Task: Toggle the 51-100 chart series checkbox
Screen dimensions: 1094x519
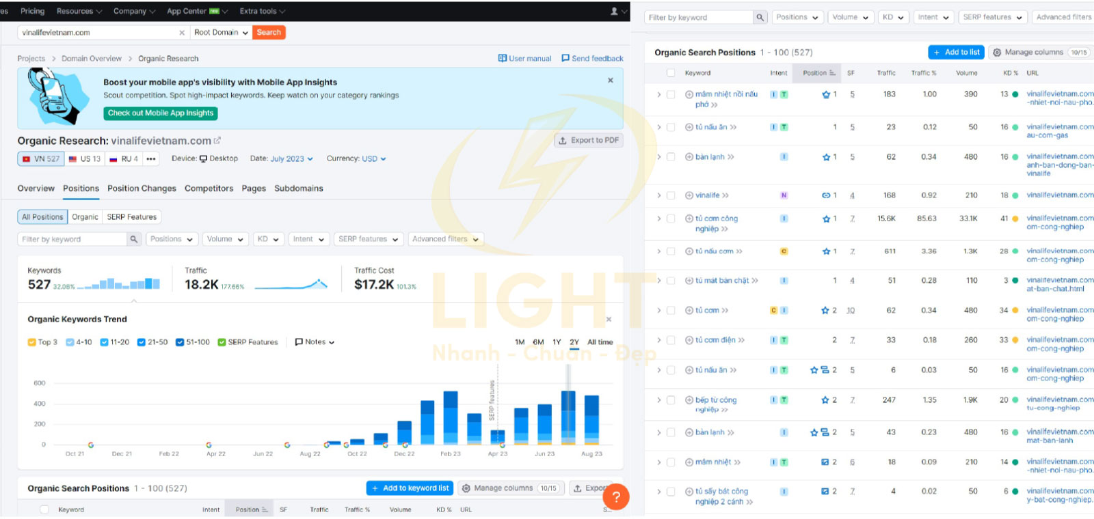Action: 180,342
